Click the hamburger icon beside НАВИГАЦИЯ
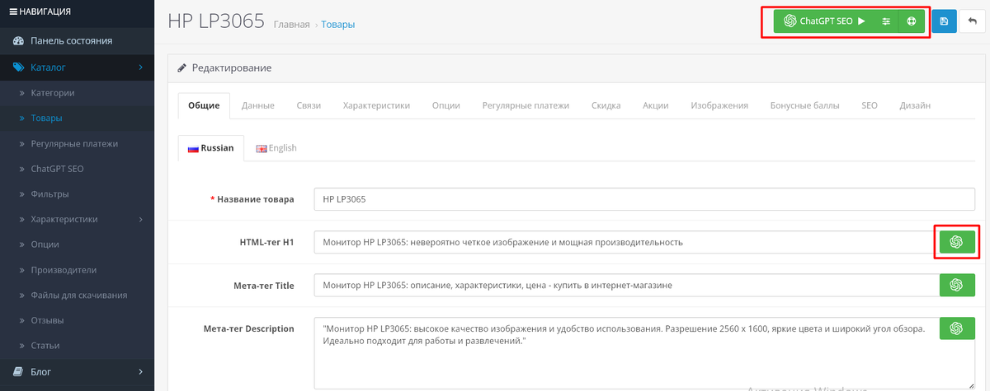This screenshot has width=990, height=391. [x=12, y=12]
